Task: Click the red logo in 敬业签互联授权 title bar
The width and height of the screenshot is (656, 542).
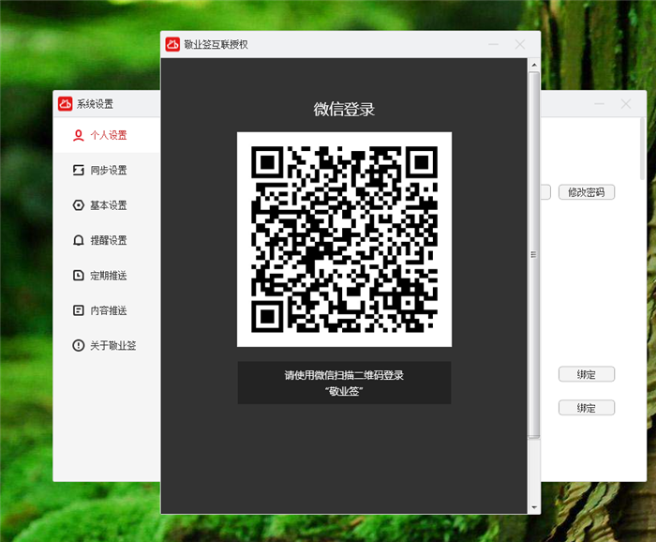Action: pyautogui.click(x=172, y=44)
